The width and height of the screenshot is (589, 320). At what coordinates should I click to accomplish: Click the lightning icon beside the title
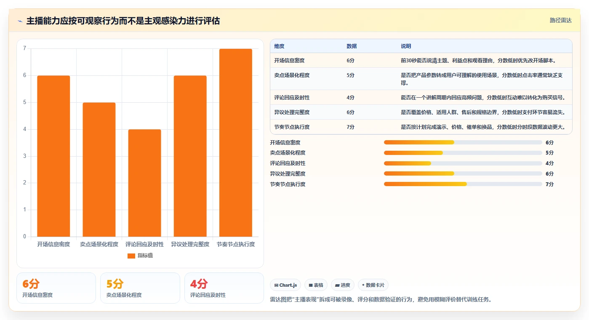pyautogui.click(x=20, y=21)
